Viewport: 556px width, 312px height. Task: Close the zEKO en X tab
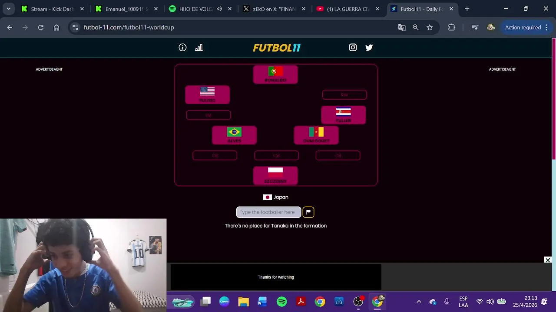304,9
